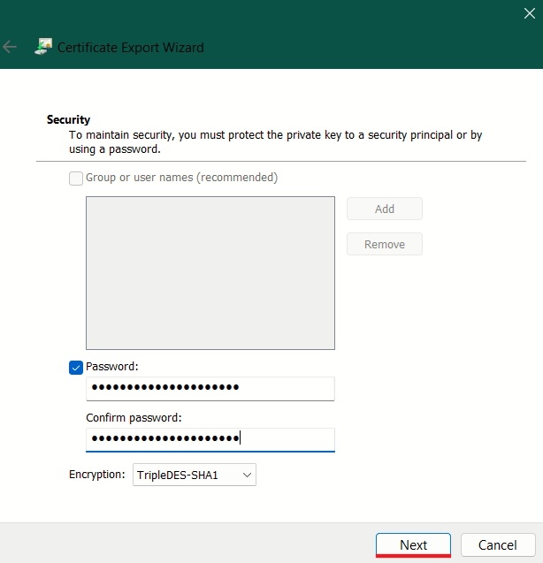Enable Group or user names checkbox
This screenshot has width=543, height=563.
point(76,179)
